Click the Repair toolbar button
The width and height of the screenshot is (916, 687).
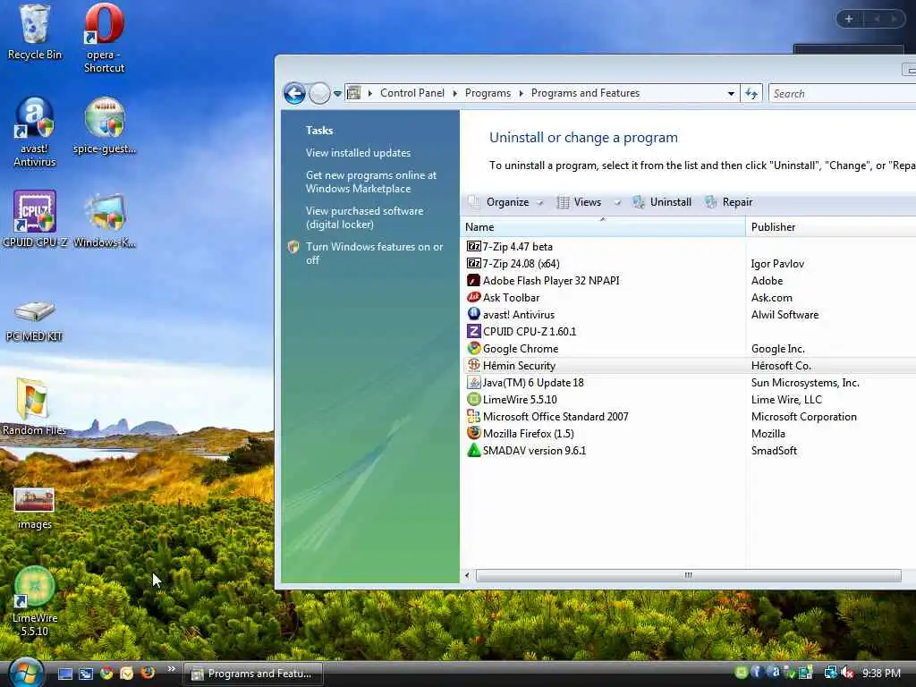pyautogui.click(x=729, y=202)
